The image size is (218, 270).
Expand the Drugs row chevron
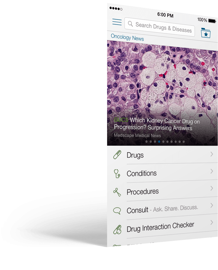(212, 154)
